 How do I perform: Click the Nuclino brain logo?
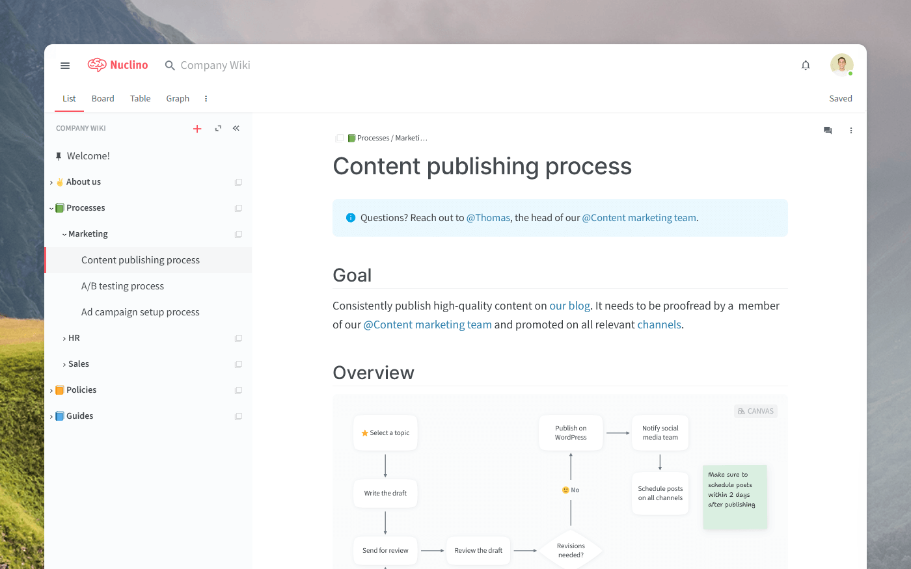click(x=97, y=65)
